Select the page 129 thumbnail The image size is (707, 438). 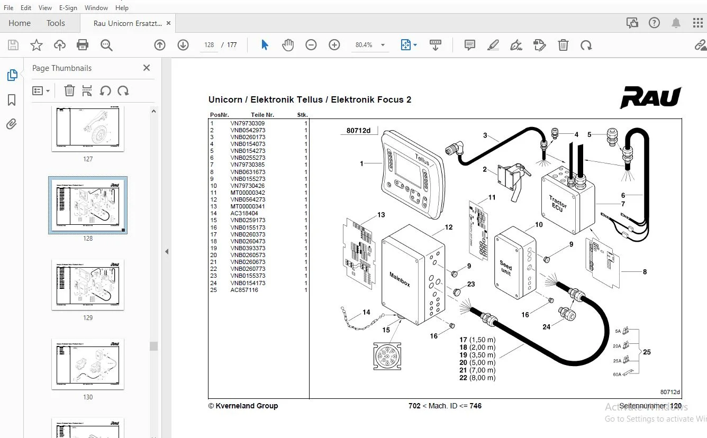pos(88,285)
